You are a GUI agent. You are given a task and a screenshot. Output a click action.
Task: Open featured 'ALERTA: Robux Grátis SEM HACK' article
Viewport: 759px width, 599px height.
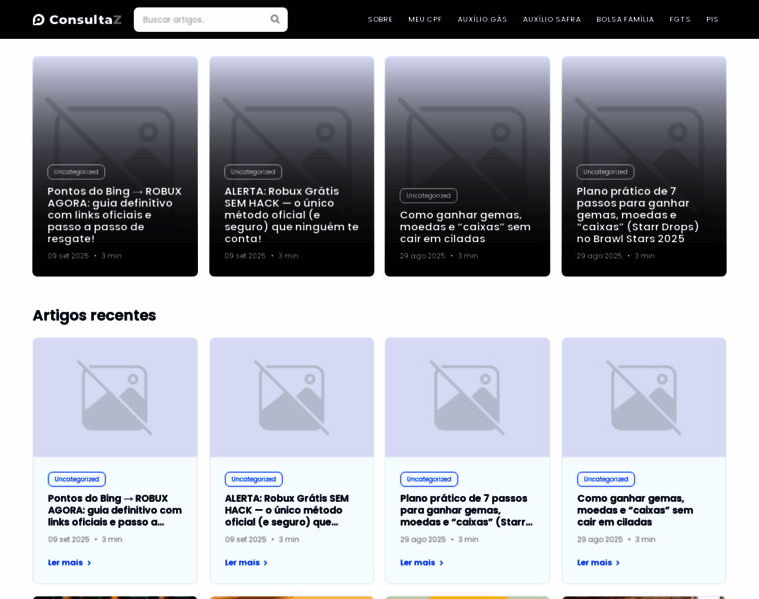(291, 214)
